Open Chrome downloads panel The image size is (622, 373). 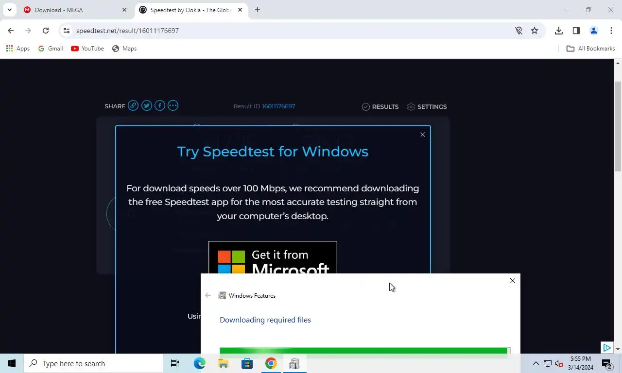pyautogui.click(x=559, y=31)
